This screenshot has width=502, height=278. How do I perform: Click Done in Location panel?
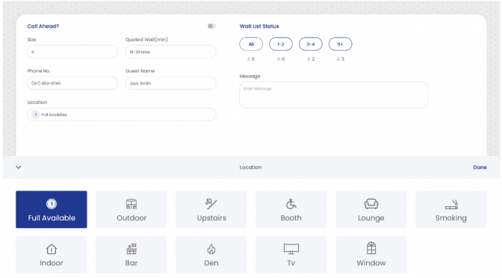480,167
